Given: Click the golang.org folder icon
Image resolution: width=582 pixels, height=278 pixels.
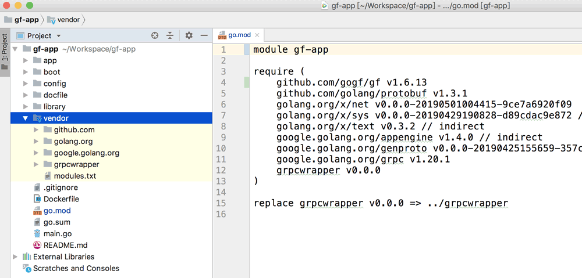Looking at the screenshot, I should coord(48,140).
